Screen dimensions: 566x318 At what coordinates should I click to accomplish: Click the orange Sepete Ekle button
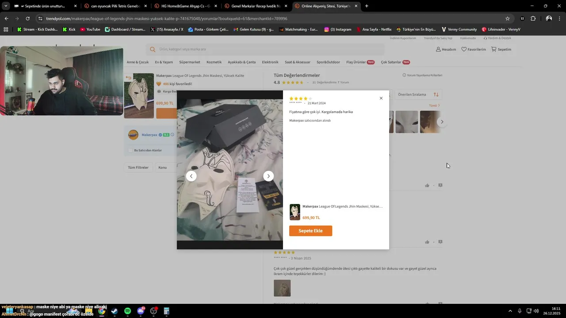click(x=310, y=231)
